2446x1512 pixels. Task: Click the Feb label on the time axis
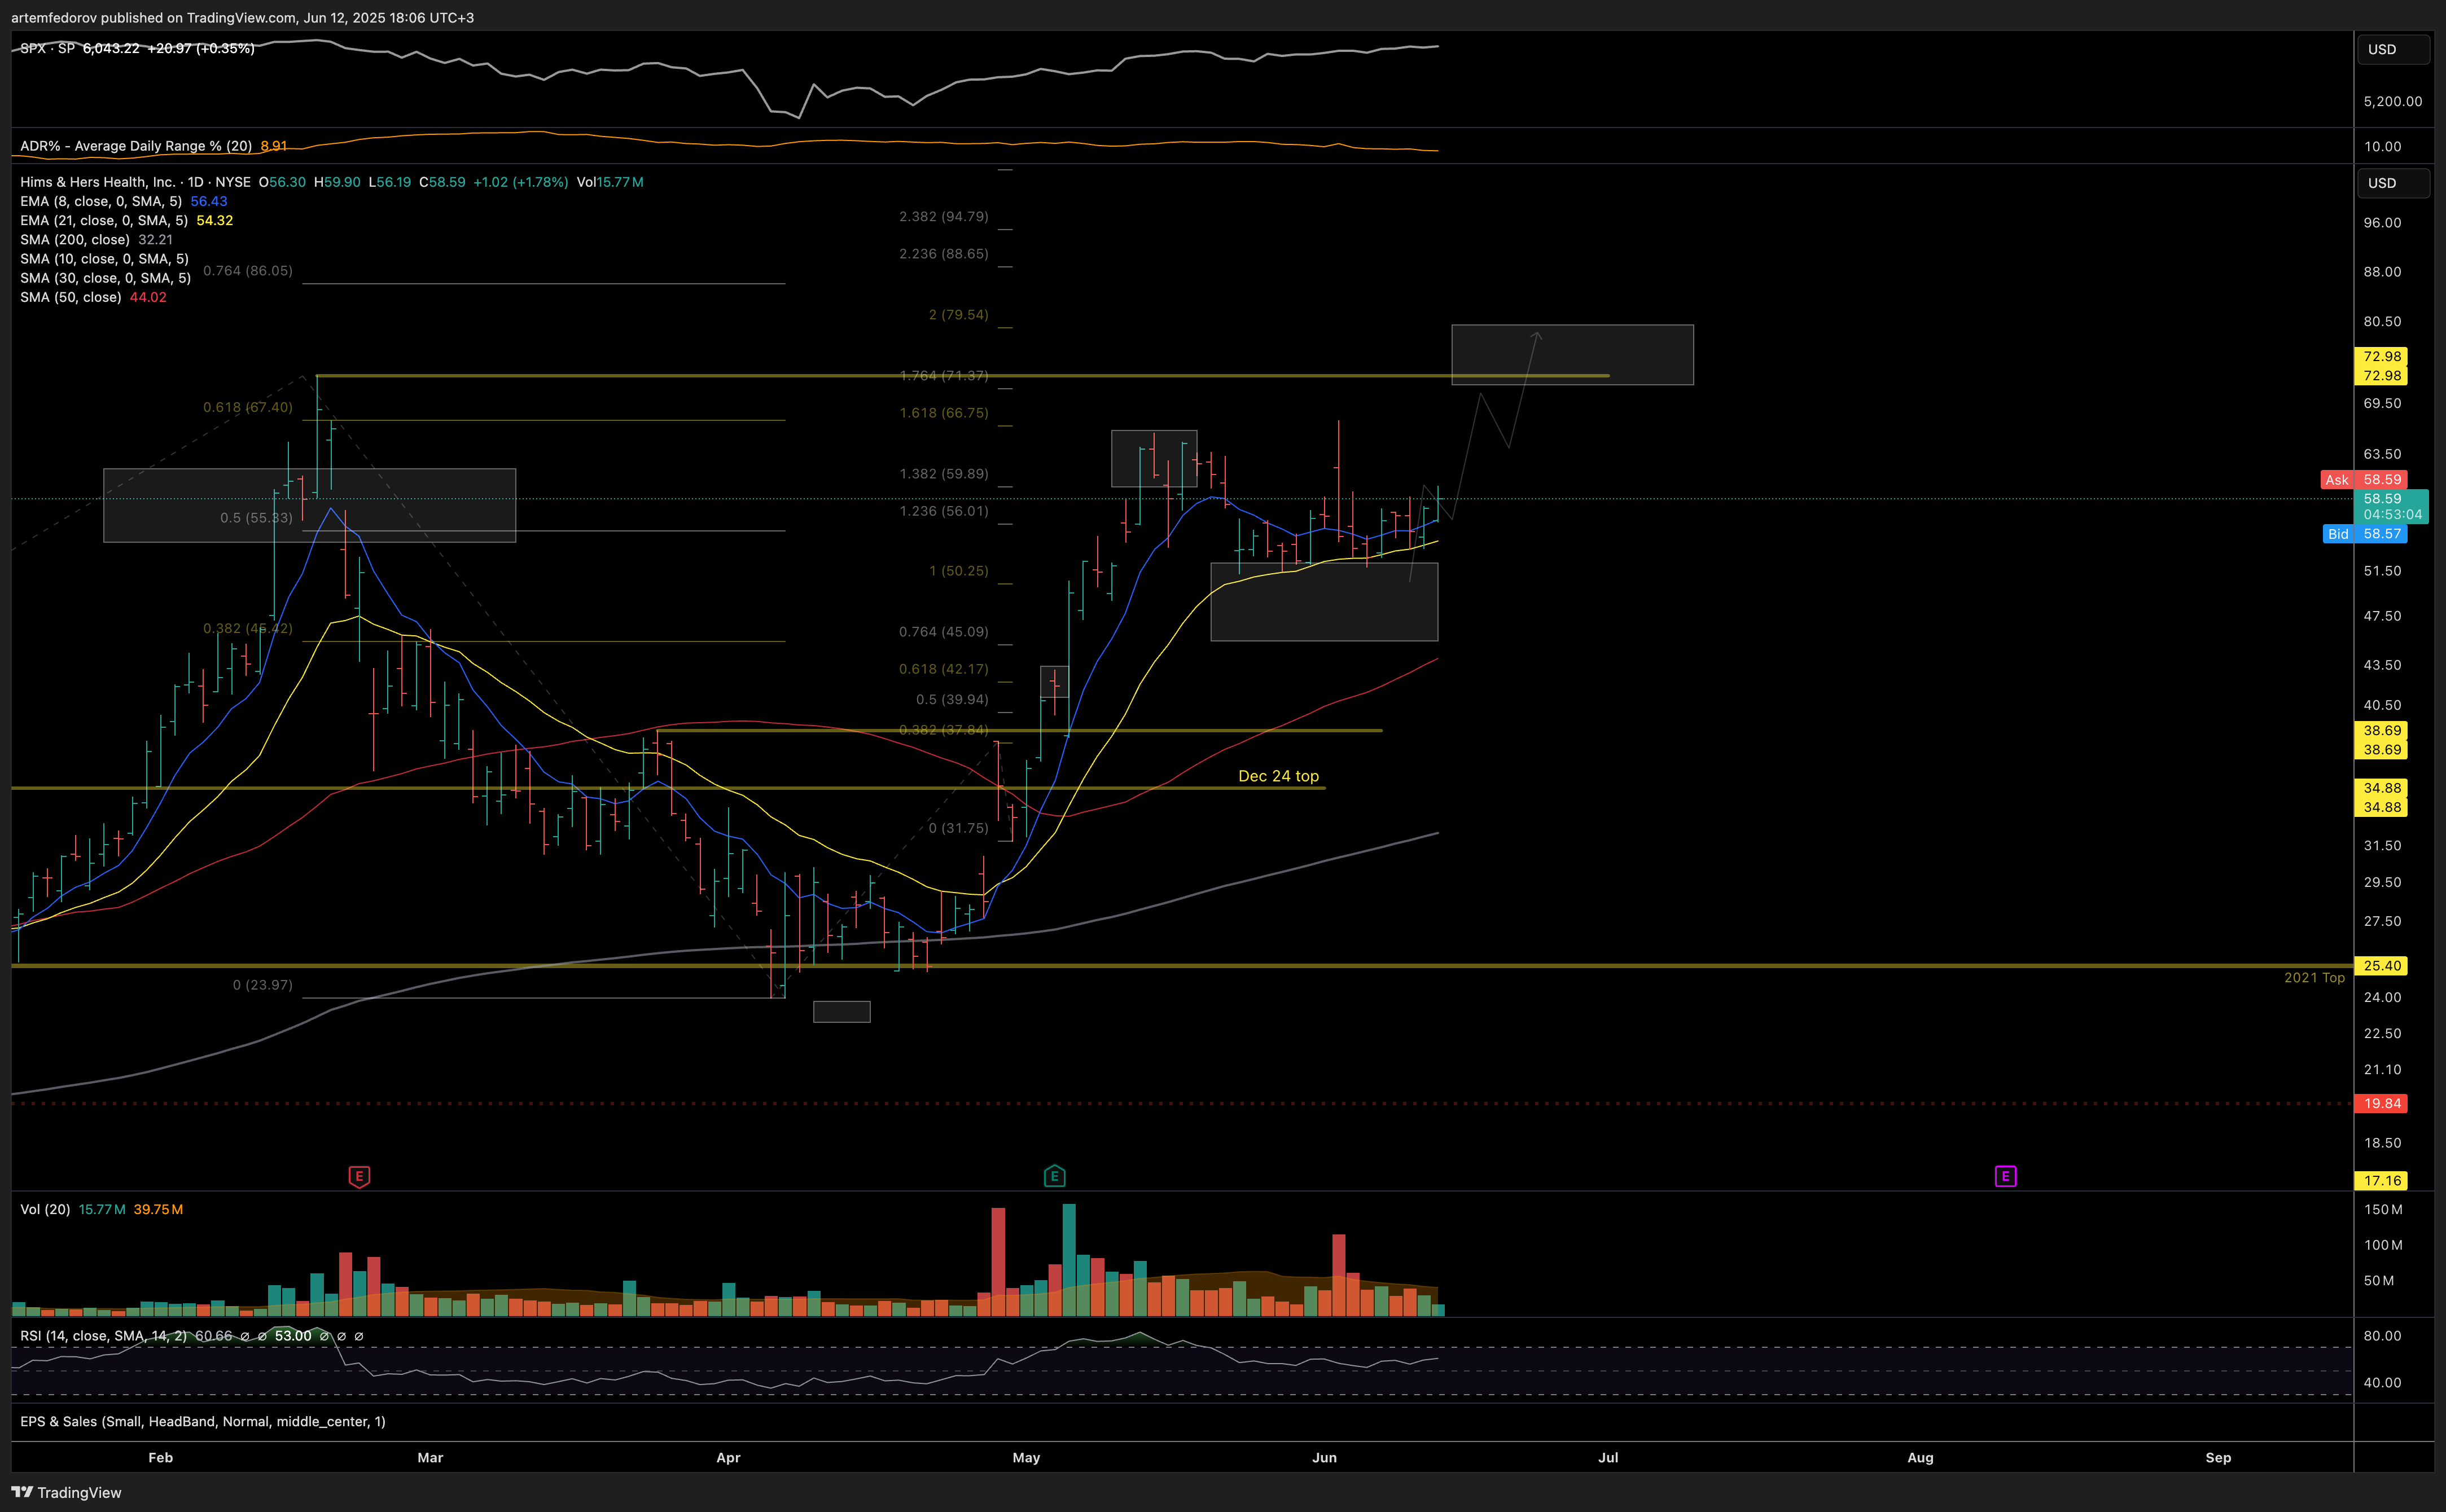[160, 1457]
